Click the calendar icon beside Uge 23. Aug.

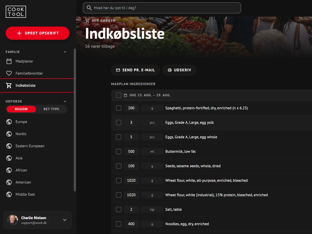pyautogui.click(x=125, y=95)
